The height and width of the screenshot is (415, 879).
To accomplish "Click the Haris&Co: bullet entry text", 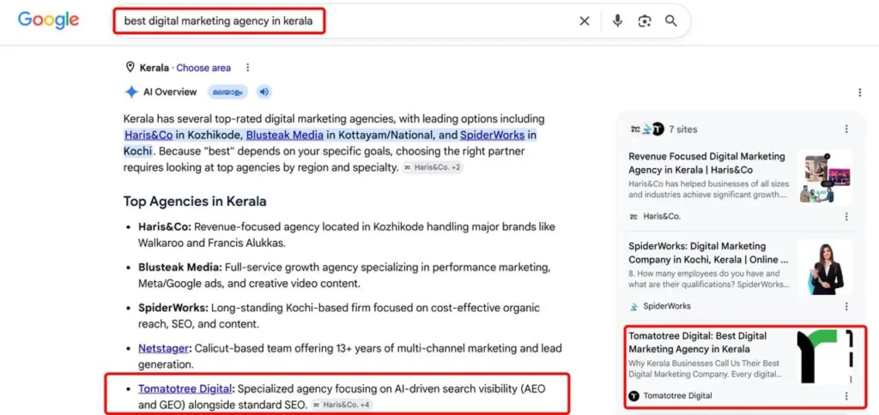I will [347, 235].
